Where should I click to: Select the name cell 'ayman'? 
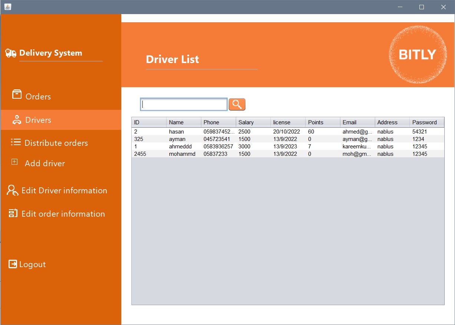184,139
